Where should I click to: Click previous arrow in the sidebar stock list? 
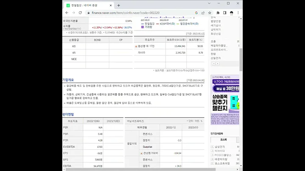214,63
